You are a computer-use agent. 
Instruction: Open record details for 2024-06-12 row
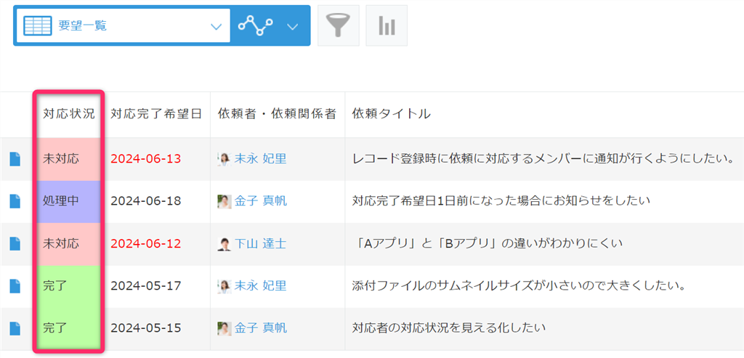(x=15, y=244)
